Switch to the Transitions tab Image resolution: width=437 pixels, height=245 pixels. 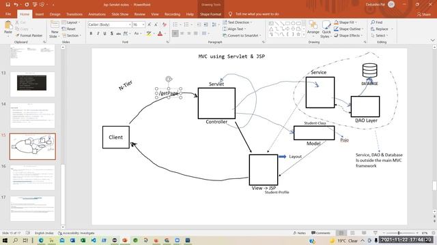[74, 14]
